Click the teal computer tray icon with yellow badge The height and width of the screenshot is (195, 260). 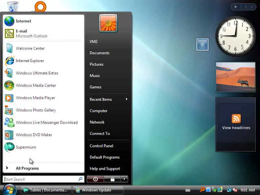click(220, 190)
